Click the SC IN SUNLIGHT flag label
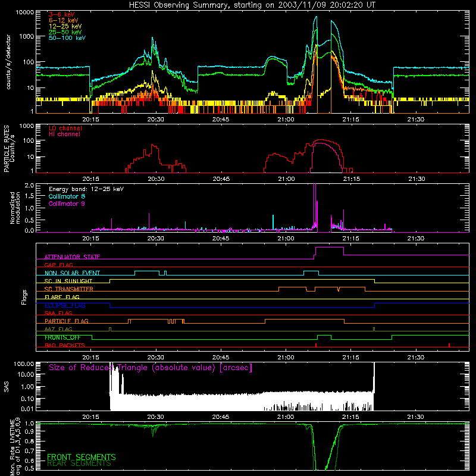This screenshot has height=476, width=476. (68, 281)
